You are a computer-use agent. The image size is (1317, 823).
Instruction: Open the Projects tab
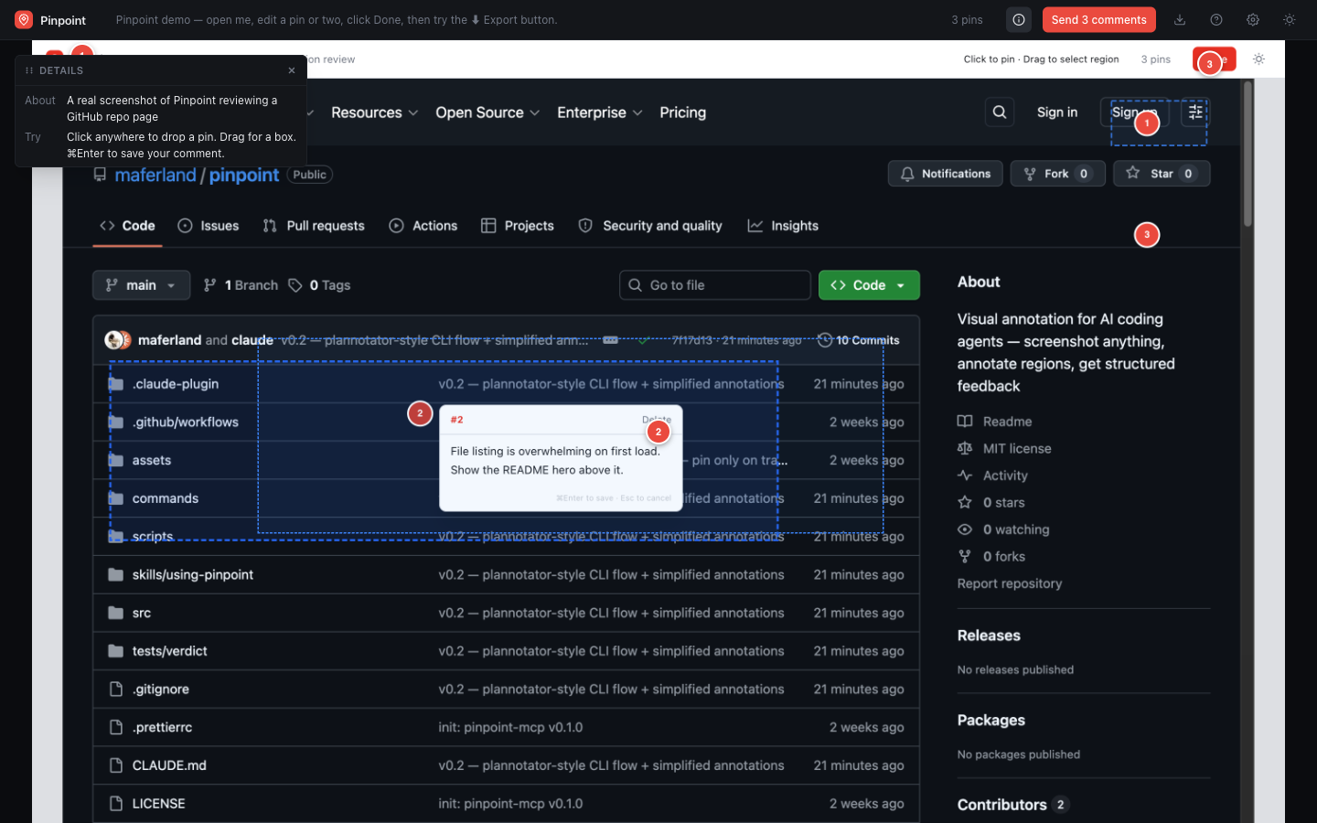point(518,226)
